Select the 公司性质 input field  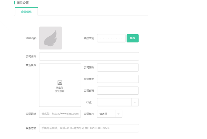[118, 79]
